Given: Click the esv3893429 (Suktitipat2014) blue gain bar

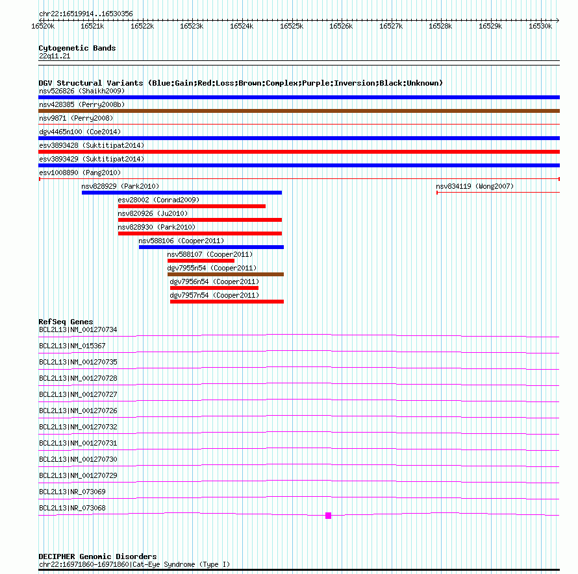Looking at the screenshot, I should pos(299,165).
